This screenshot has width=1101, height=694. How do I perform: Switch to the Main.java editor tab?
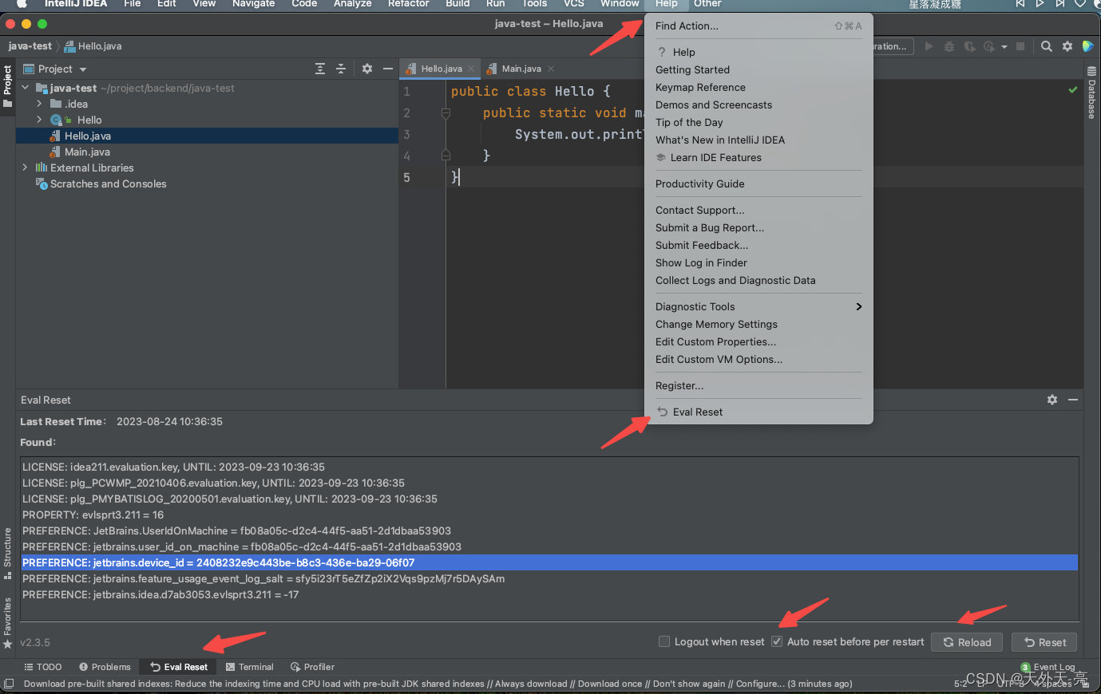click(x=521, y=69)
